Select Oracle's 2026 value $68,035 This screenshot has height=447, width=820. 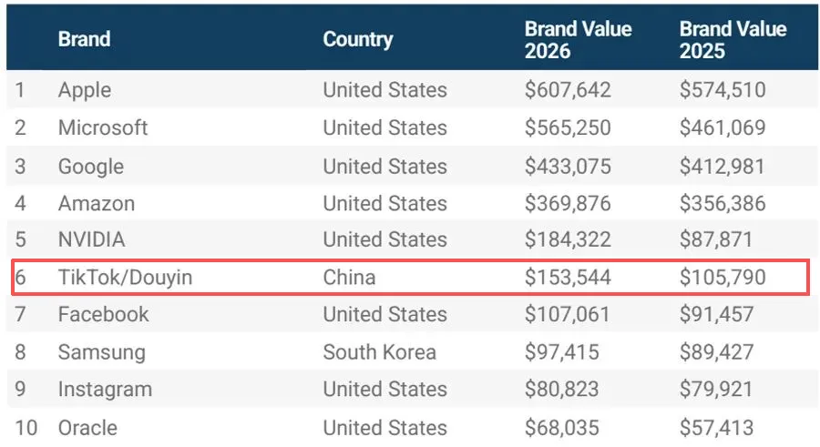click(562, 427)
